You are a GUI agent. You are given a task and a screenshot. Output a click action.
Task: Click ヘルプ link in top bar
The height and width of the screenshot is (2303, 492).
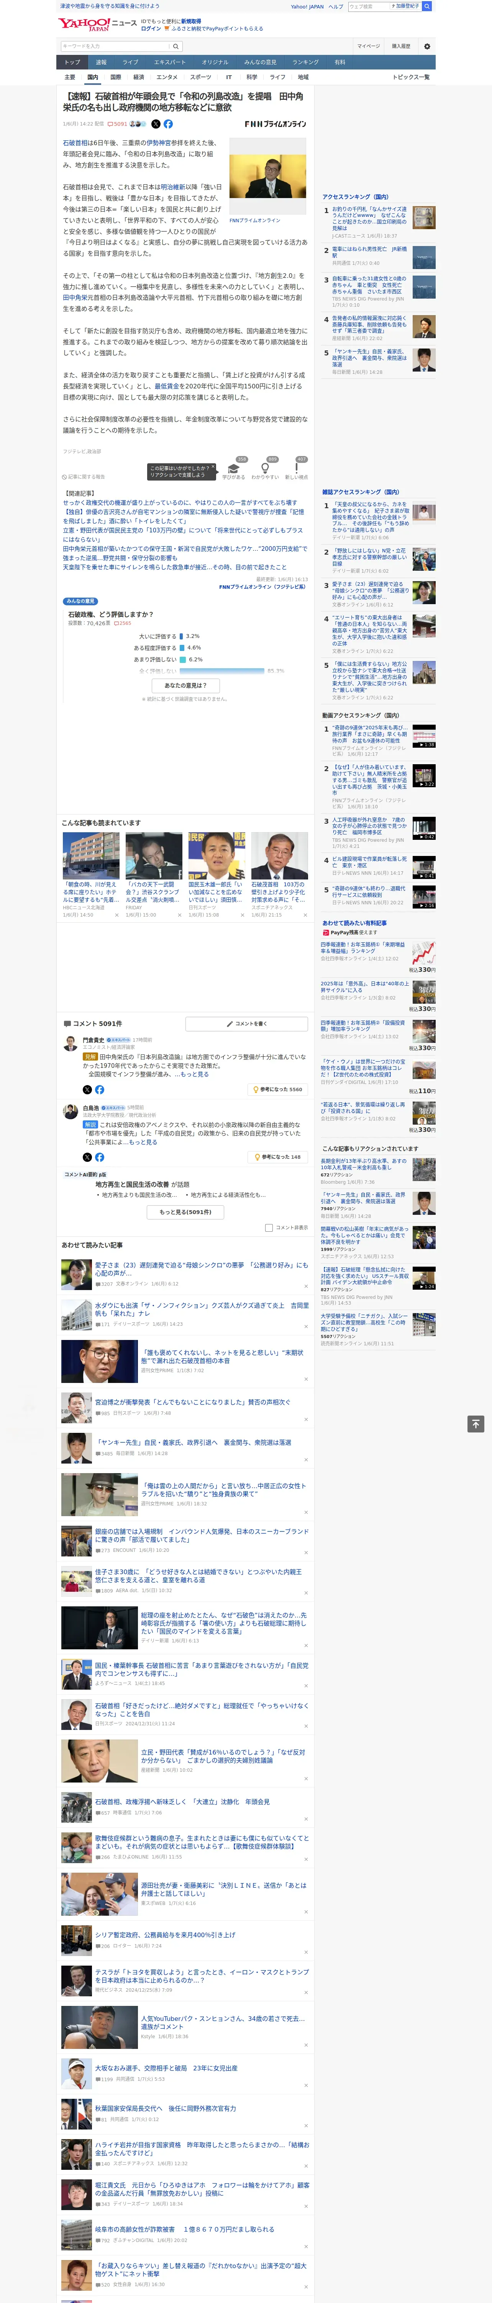(x=336, y=6)
